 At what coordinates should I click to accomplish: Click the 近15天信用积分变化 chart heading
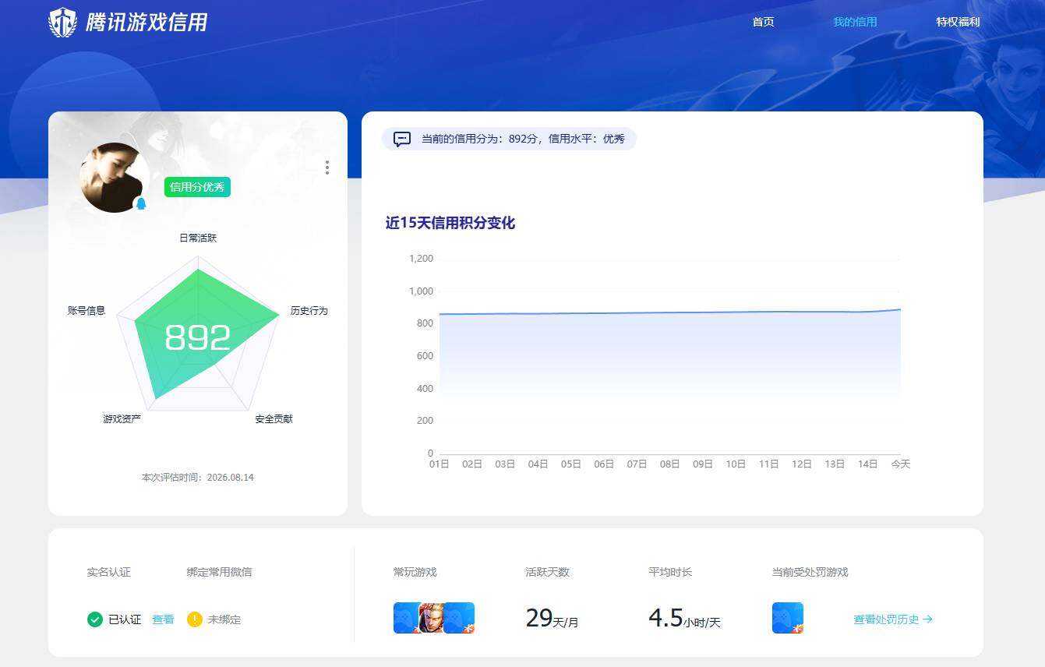pos(450,223)
